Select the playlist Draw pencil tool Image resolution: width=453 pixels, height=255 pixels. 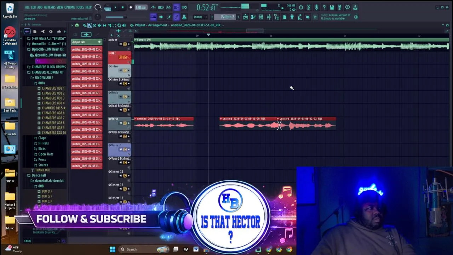pos(85,25)
